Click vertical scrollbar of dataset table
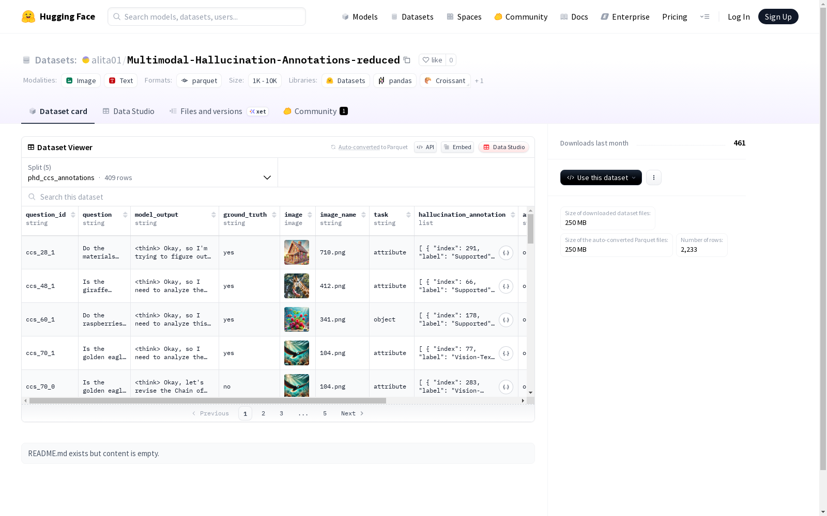Viewport: 827px width, 516px height. click(x=530, y=229)
